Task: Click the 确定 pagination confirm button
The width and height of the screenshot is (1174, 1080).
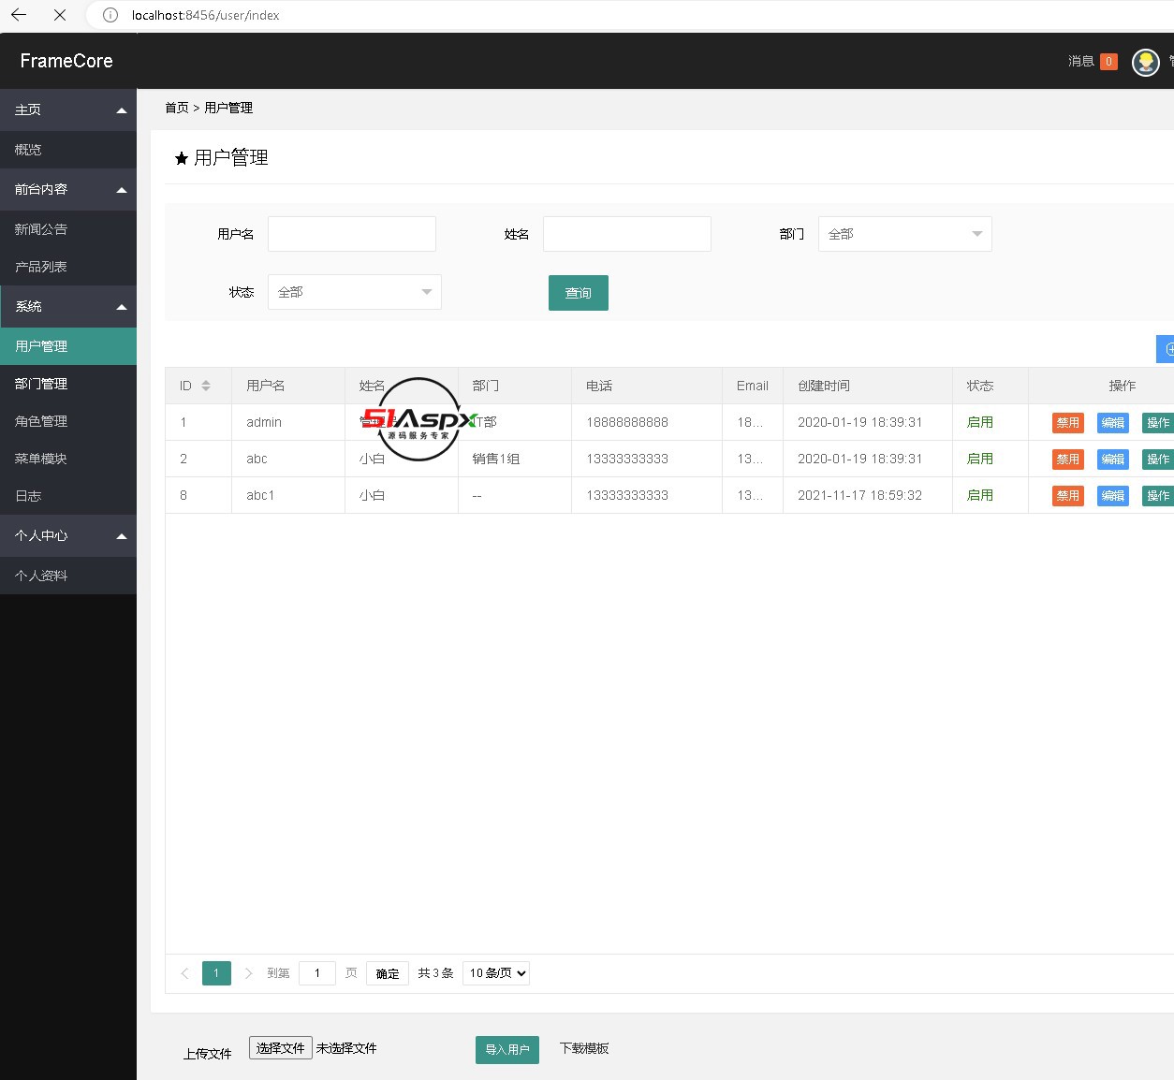Action: click(388, 973)
